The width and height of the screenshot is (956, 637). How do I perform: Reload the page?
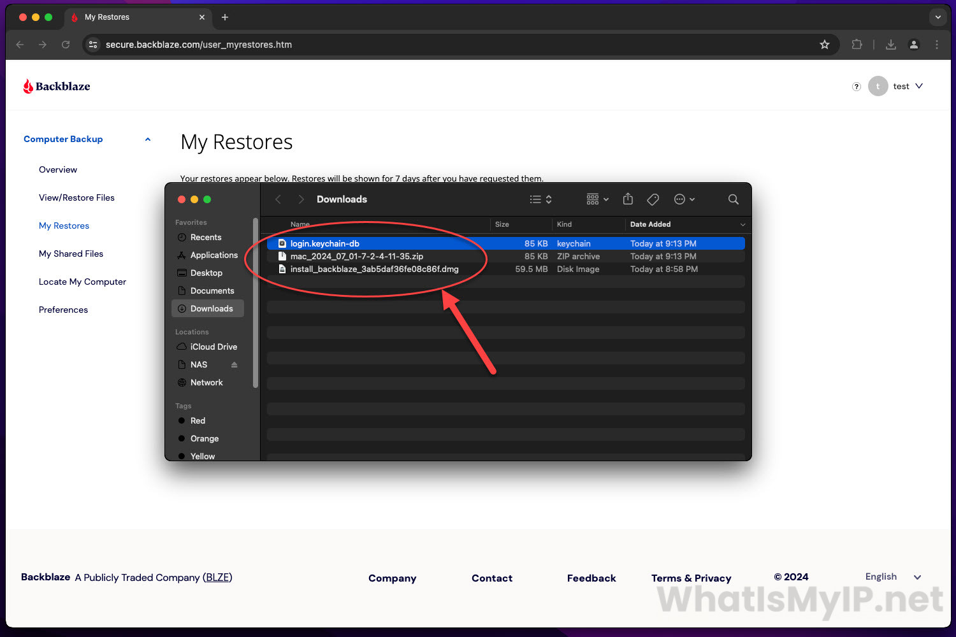[x=66, y=45]
